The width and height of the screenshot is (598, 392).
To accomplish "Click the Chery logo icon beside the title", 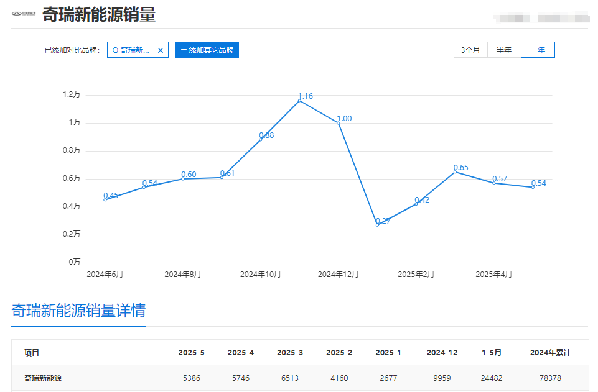I will pyautogui.click(x=24, y=14).
